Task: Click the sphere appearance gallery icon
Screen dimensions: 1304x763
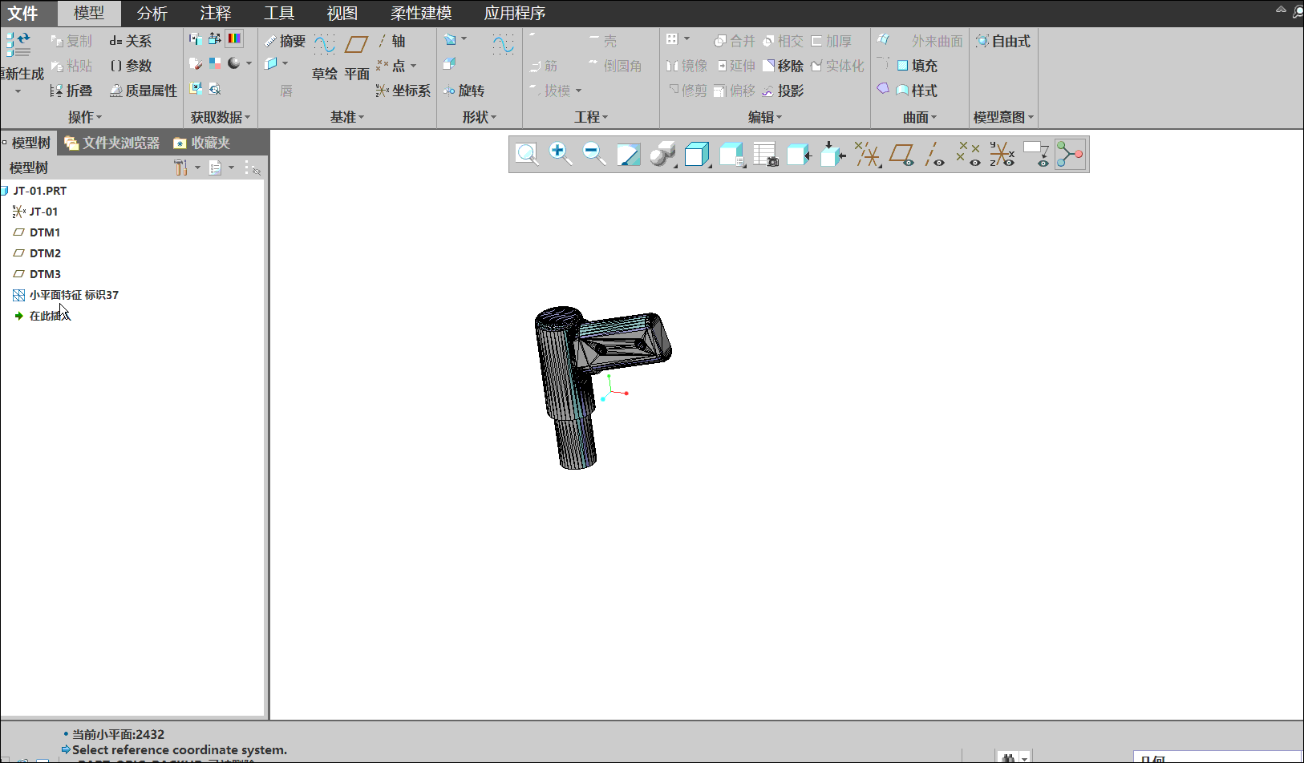Action: point(233,63)
